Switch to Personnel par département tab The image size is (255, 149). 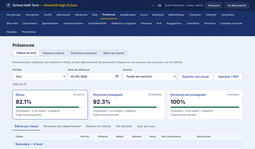click(x=62, y=126)
